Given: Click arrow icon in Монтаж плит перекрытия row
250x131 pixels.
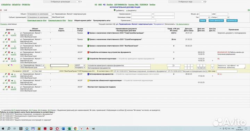Looking at the screenshot, I should click(12, 87).
